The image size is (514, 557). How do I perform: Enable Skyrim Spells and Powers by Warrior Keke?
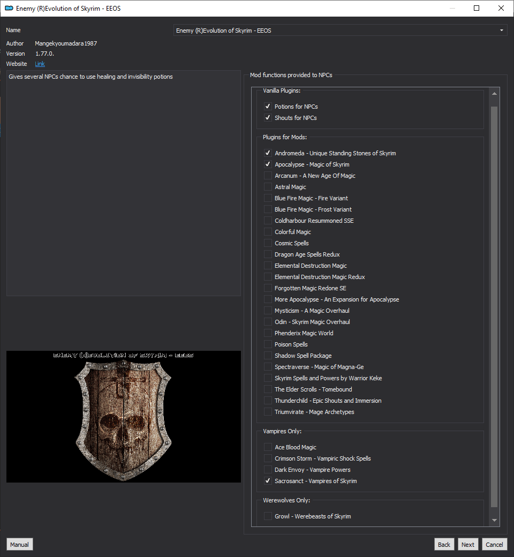[x=268, y=378]
